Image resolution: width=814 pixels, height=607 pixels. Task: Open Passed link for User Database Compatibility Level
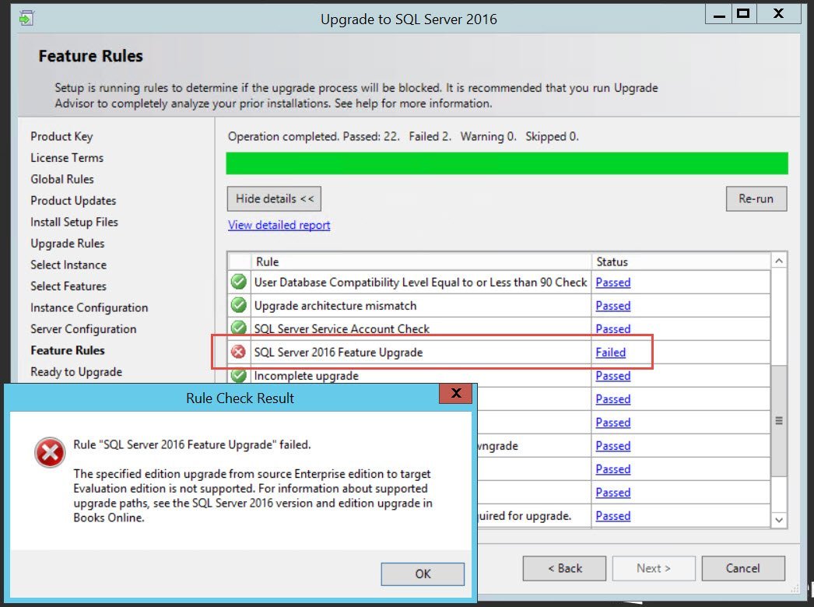click(613, 282)
